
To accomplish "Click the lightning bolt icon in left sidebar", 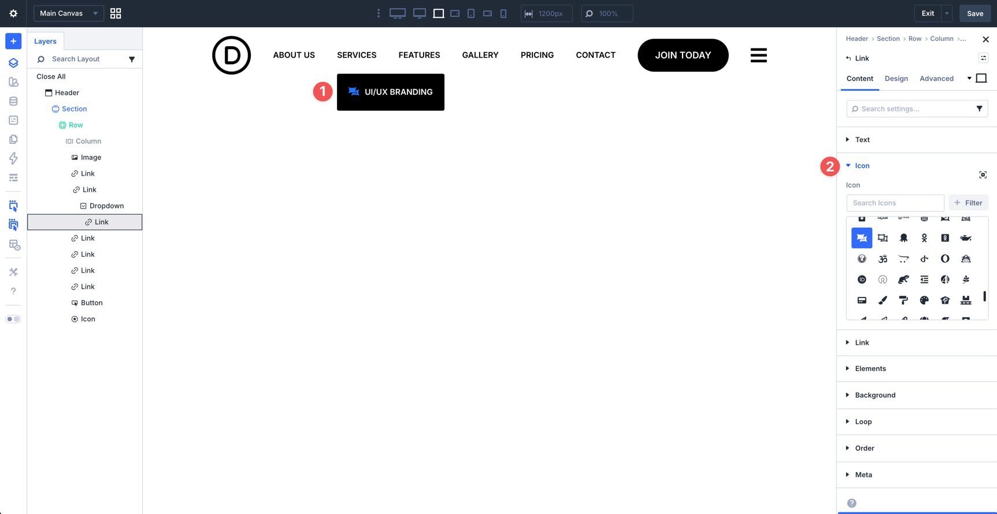I will [x=13, y=158].
